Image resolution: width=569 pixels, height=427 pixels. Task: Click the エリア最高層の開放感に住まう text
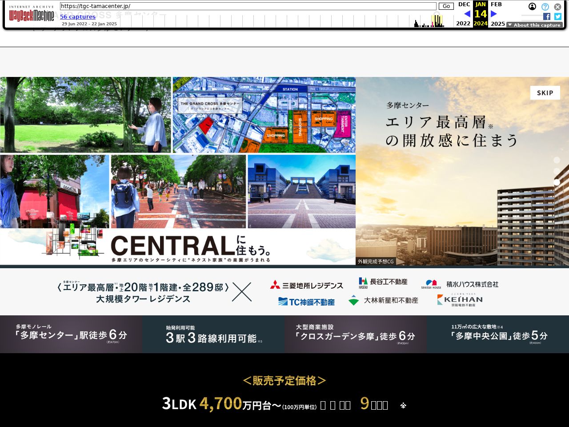452,131
